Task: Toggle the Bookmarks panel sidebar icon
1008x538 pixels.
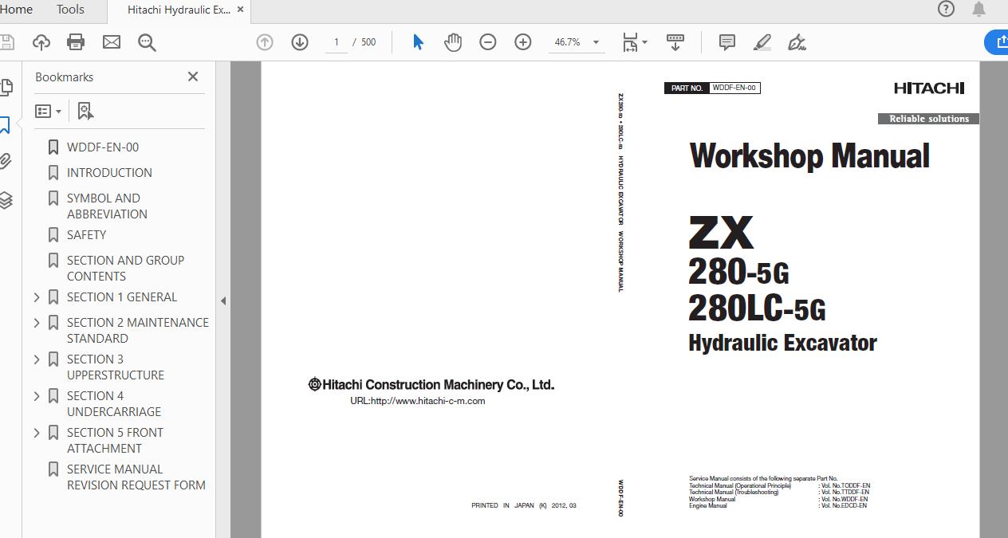Action: point(5,125)
